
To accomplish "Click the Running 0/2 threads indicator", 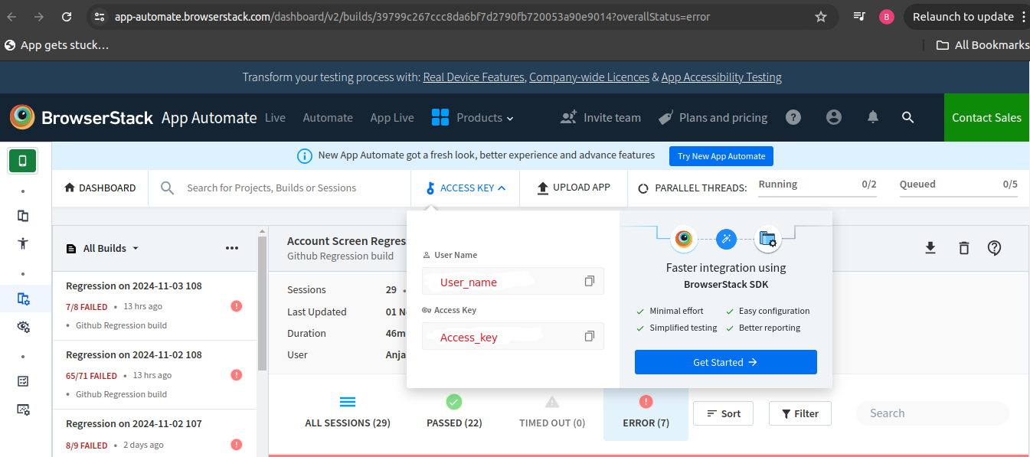I will (x=817, y=188).
